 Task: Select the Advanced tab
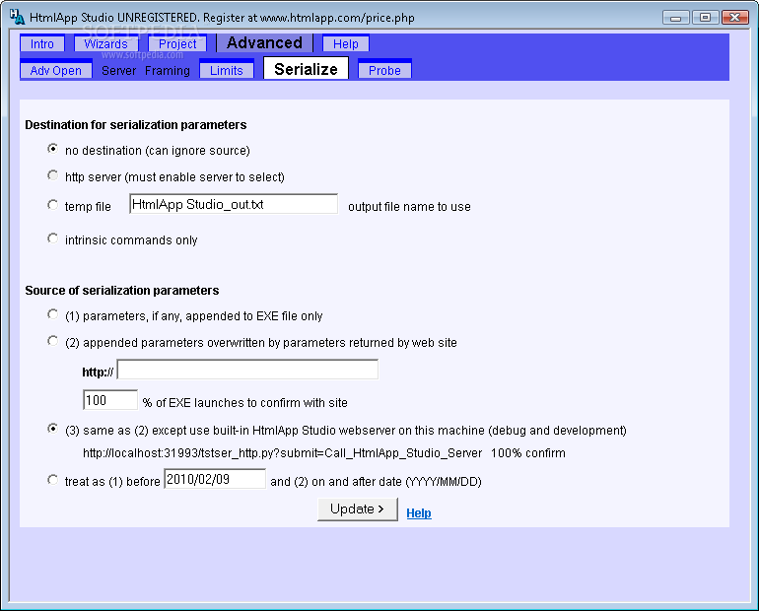[x=264, y=43]
